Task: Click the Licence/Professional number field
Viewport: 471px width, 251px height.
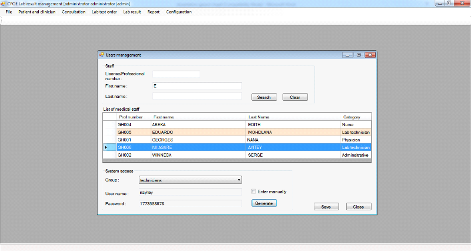Action: point(176,74)
